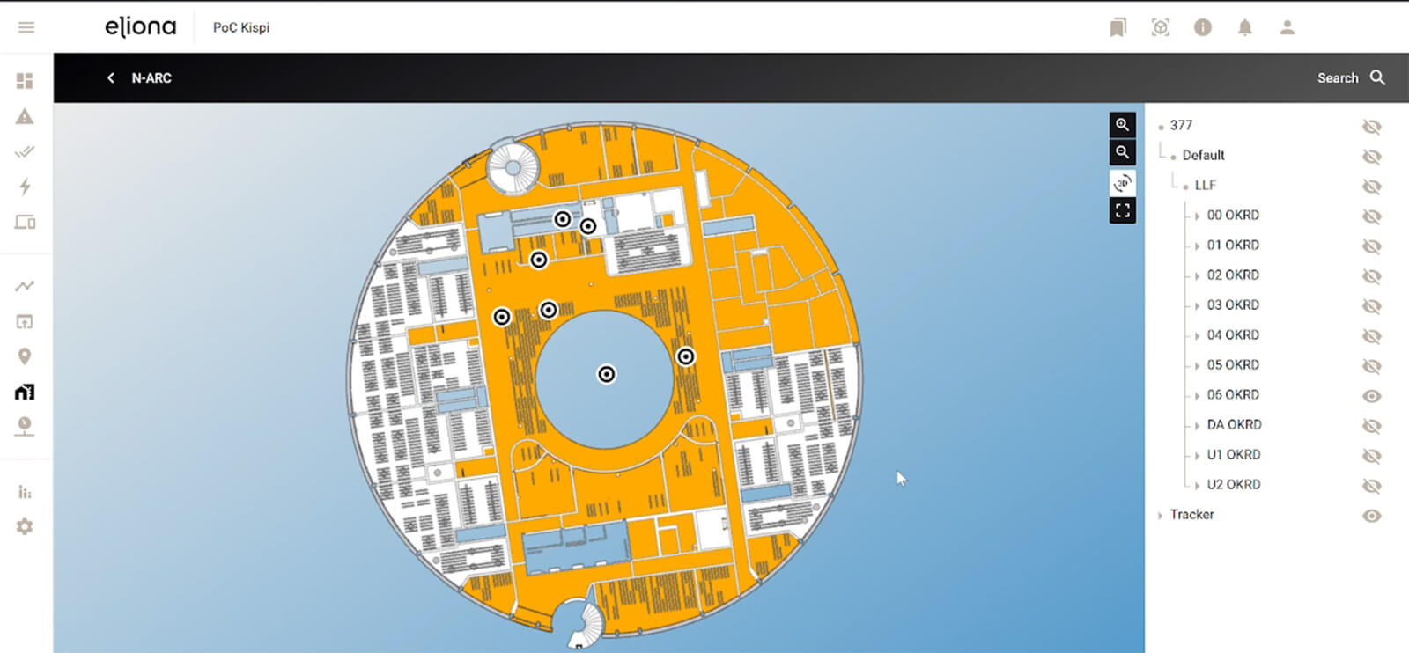This screenshot has width=1409, height=653.
Task: Open the user account icon
Action: 1287,27
